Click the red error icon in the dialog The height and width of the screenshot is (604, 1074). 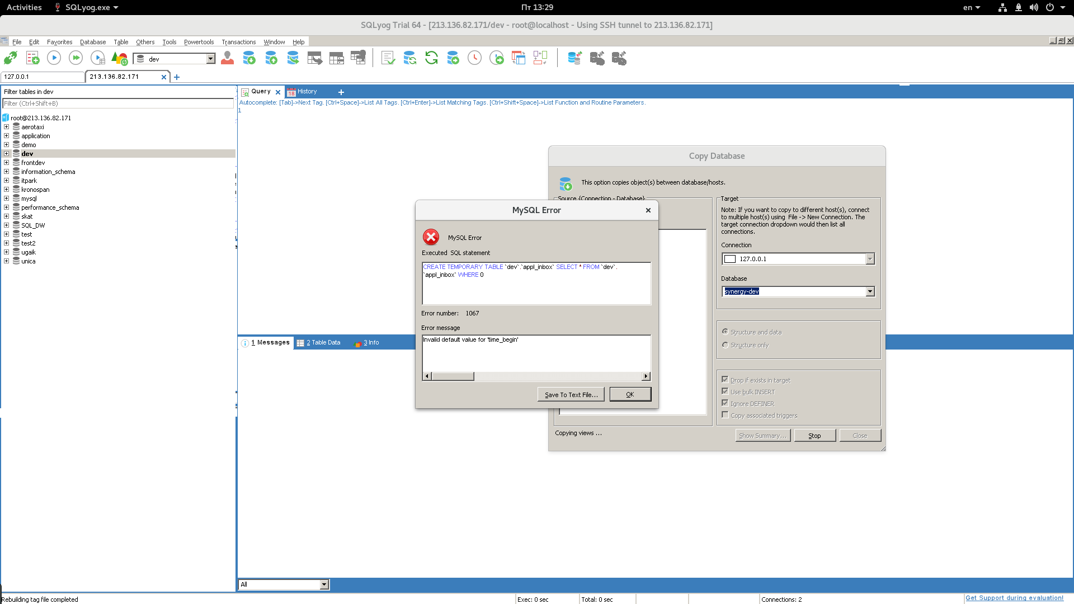[x=431, y=237]
